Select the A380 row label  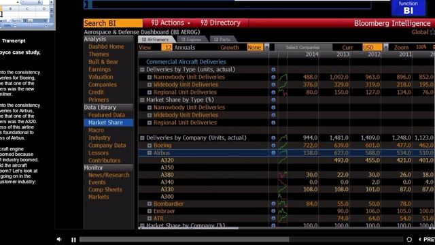(x=167, y=175)
